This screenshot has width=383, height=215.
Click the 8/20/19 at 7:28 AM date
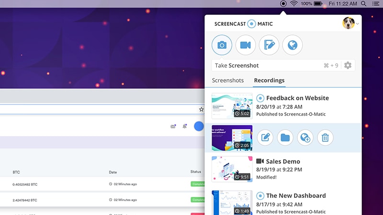279,107
